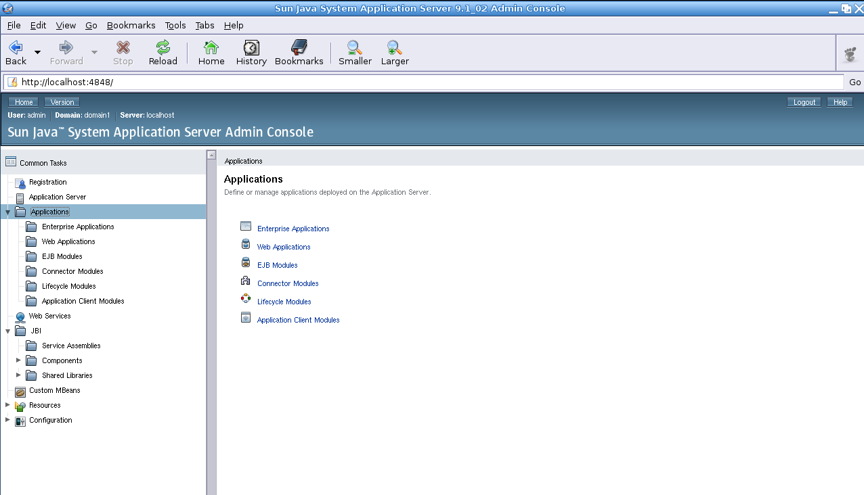Image resolution: width=864 pixels, height=495 pixels.
Task: Open the Bookmarks menu
Action: point(131,25)
